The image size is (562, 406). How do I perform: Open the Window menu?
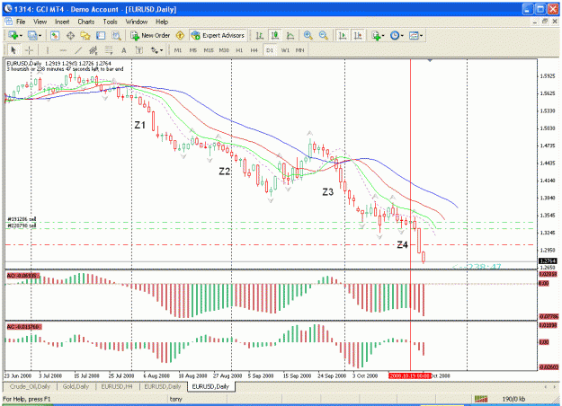(137, 22)
